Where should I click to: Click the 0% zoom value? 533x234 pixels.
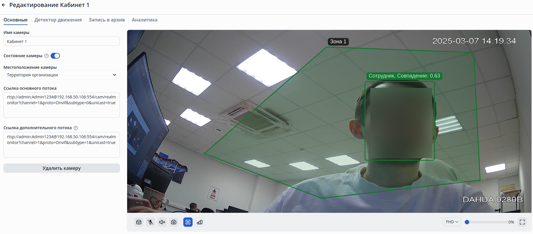point(511,222)
